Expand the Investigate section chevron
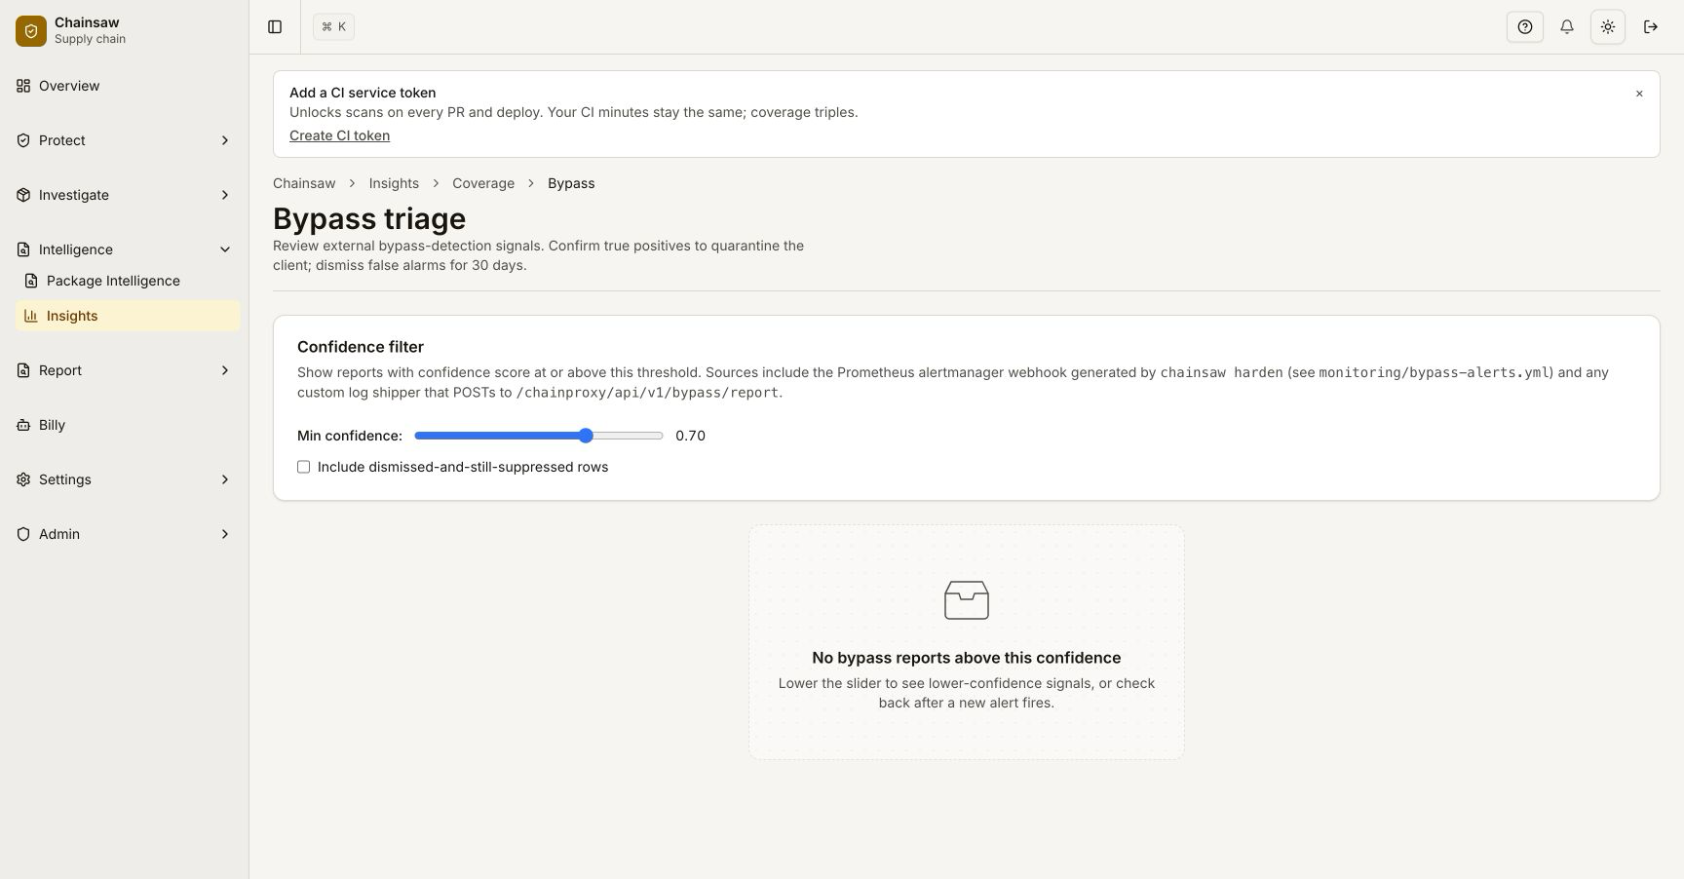Screen dimensions: 1684x879 coord(225,195)
